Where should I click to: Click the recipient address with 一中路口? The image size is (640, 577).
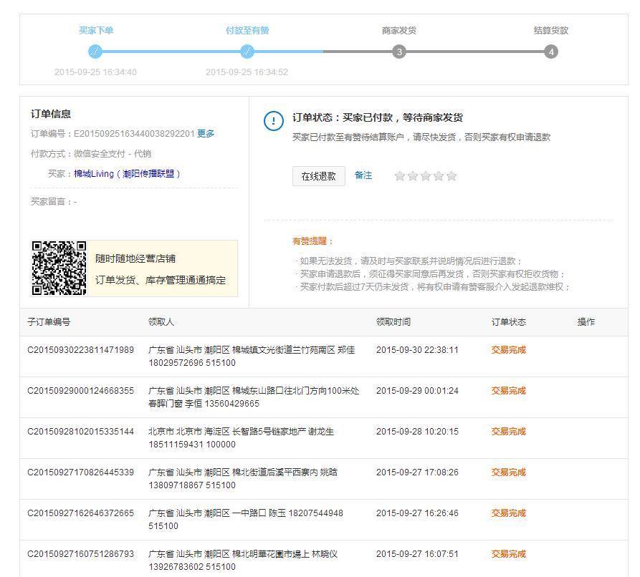click(246, 520)
